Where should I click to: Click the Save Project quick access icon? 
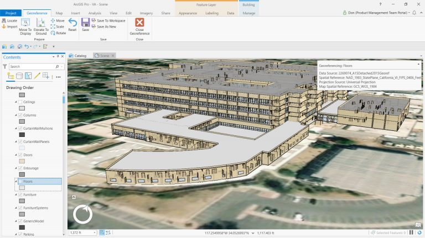[20, 46]
